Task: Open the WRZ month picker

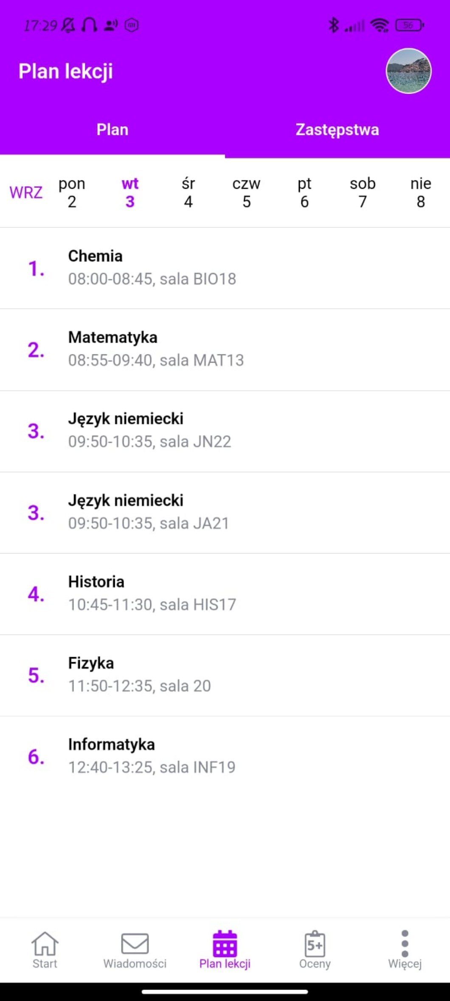Action: [26, 193]
